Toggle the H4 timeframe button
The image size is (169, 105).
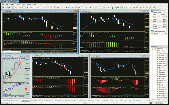pos(144,8)
